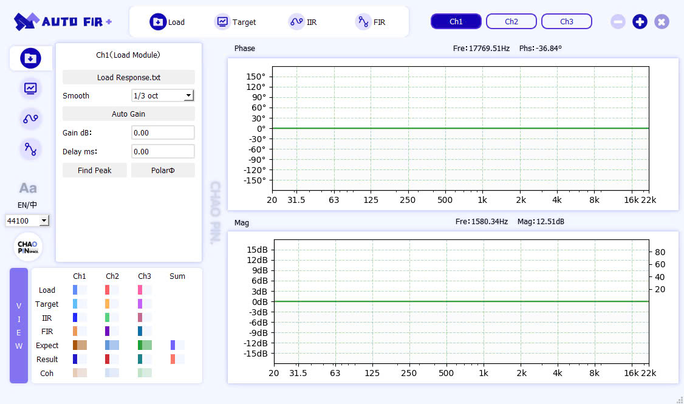The width and height of the screenshot is (684, 404).
Task: Click the Ch3 Result color swatch
Action: 144,359
